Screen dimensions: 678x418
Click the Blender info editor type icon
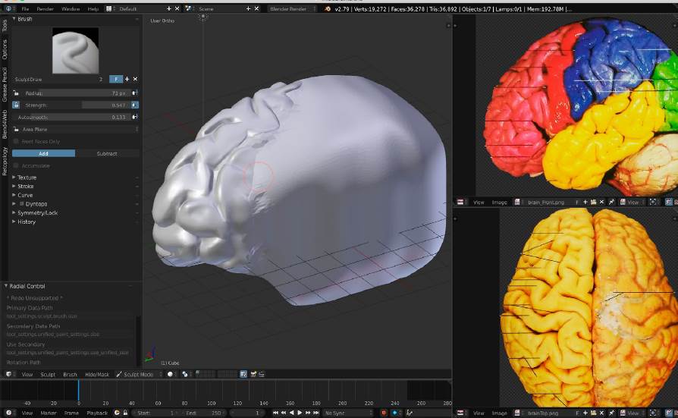coord(10,8)
